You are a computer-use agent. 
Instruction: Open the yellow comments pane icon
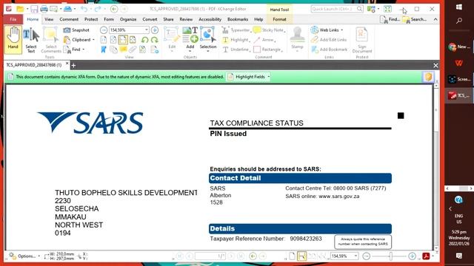123,50
